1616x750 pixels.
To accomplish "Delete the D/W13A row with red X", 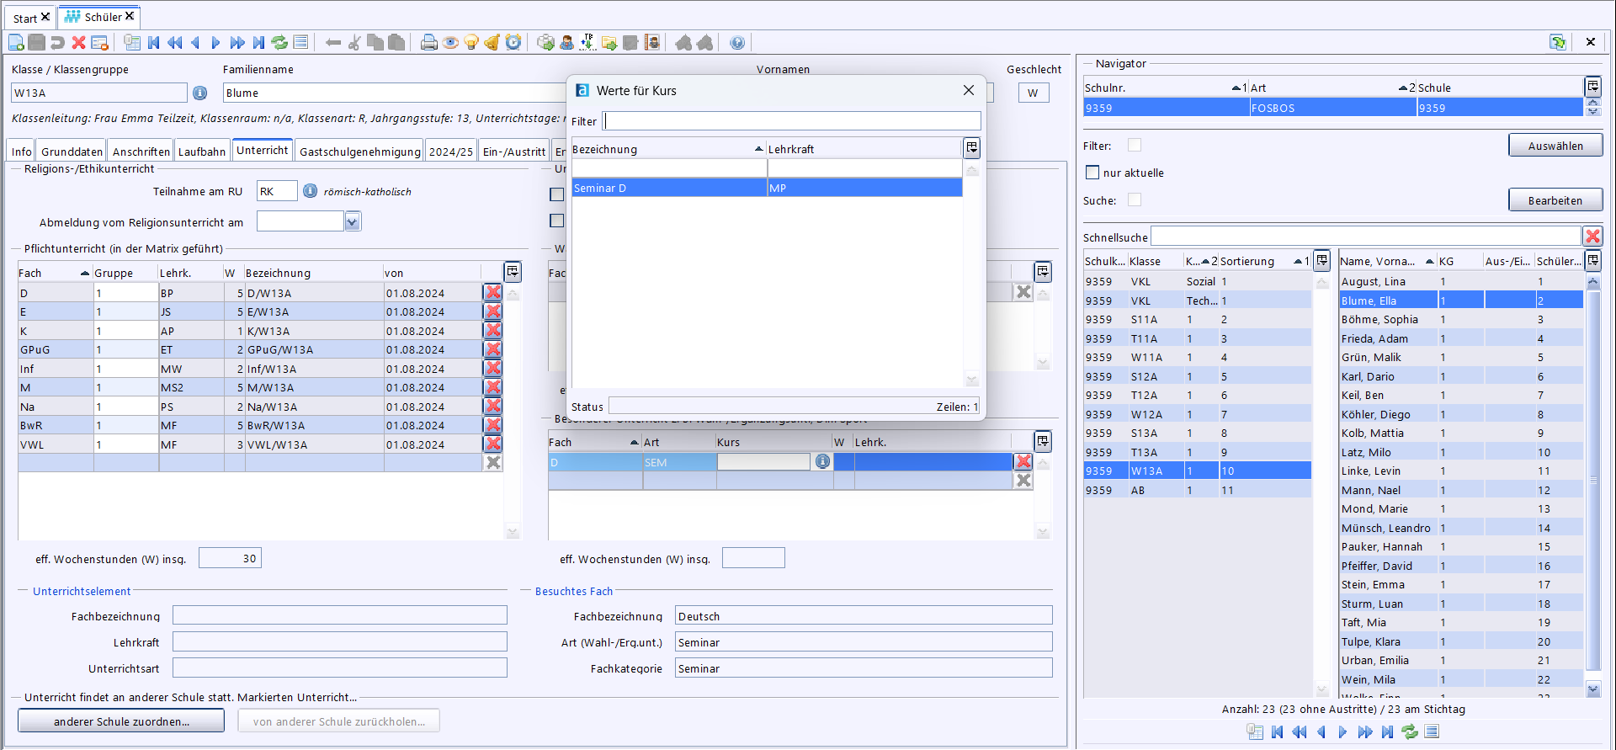I will (x=493, y=292).
